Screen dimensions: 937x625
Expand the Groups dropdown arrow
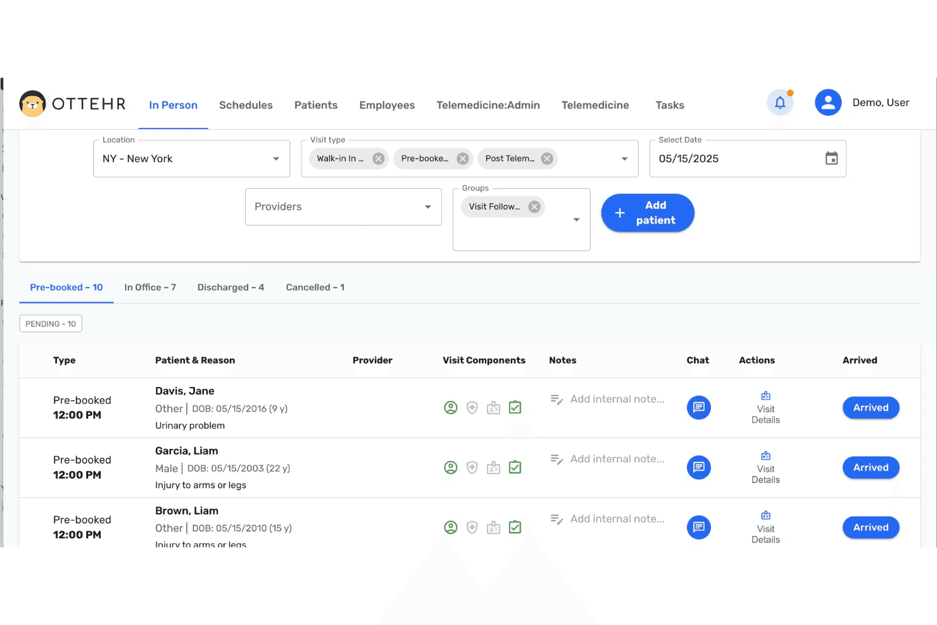[x=576, y=220]
